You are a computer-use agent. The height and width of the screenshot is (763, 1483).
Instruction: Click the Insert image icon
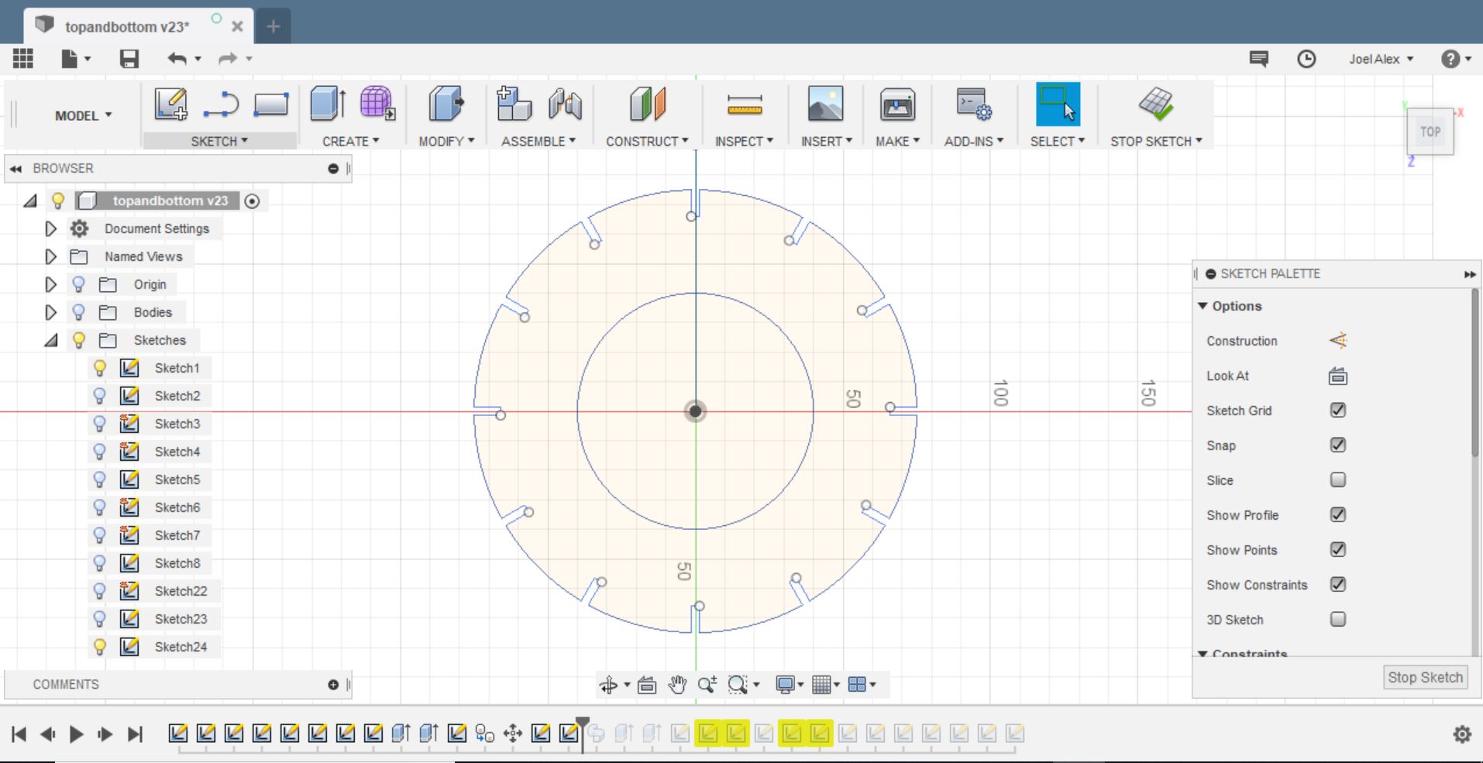[x=825, y=104]
